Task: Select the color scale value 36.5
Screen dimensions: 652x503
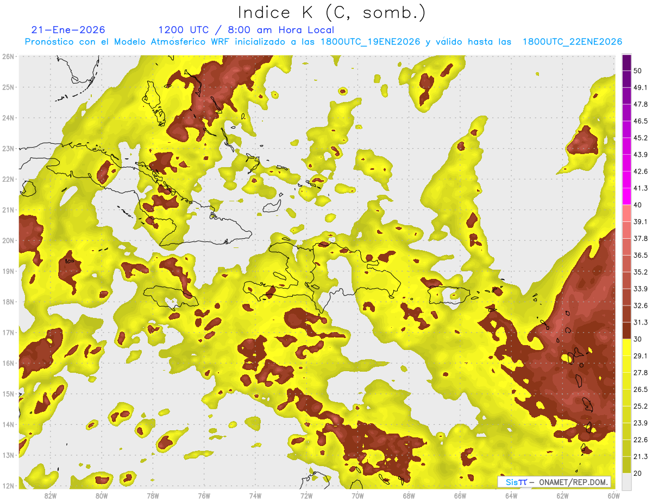Action: [641, 255]
